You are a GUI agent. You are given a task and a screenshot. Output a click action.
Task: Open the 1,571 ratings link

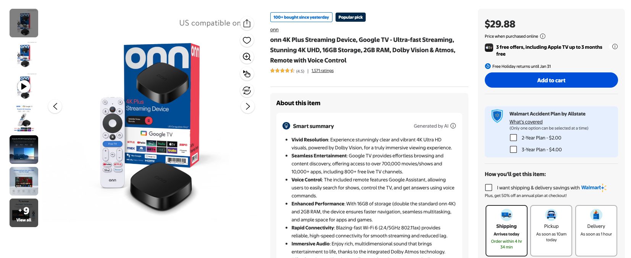click(322, 71)
